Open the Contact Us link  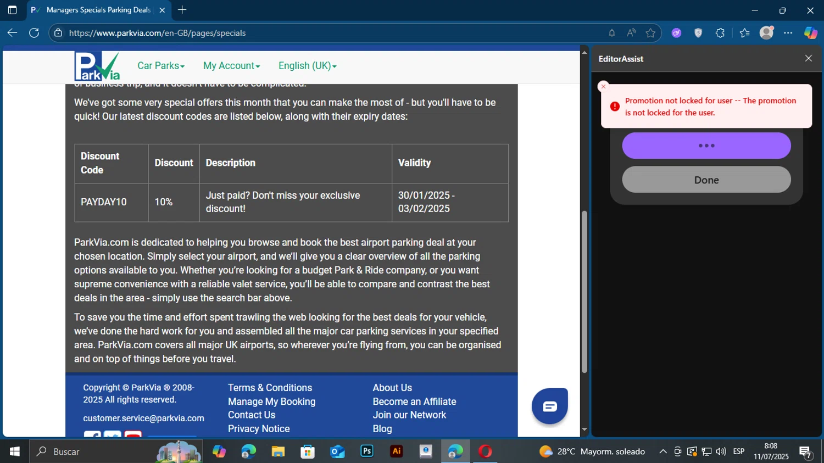252,415
